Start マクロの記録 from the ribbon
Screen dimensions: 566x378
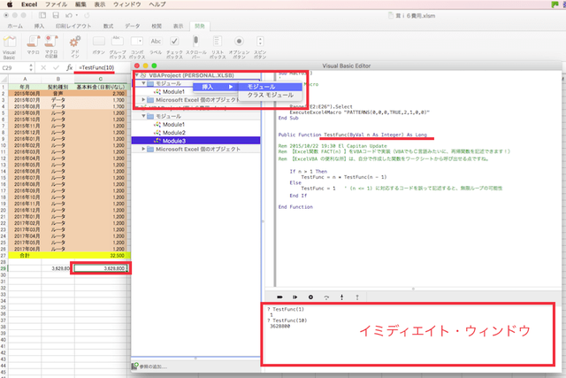(51, 46)
